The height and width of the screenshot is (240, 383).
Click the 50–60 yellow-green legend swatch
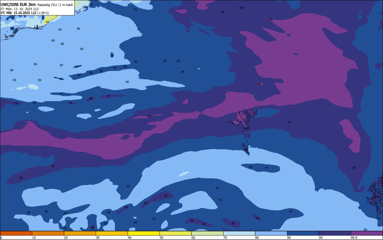point(175,233)
